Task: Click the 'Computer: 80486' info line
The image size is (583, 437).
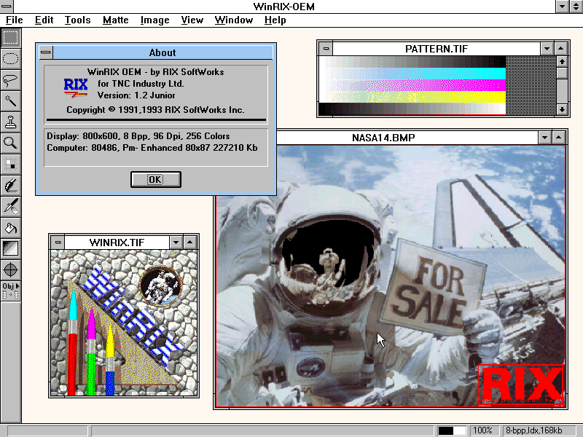Action: pyautogui.click(x=152, y=148)
